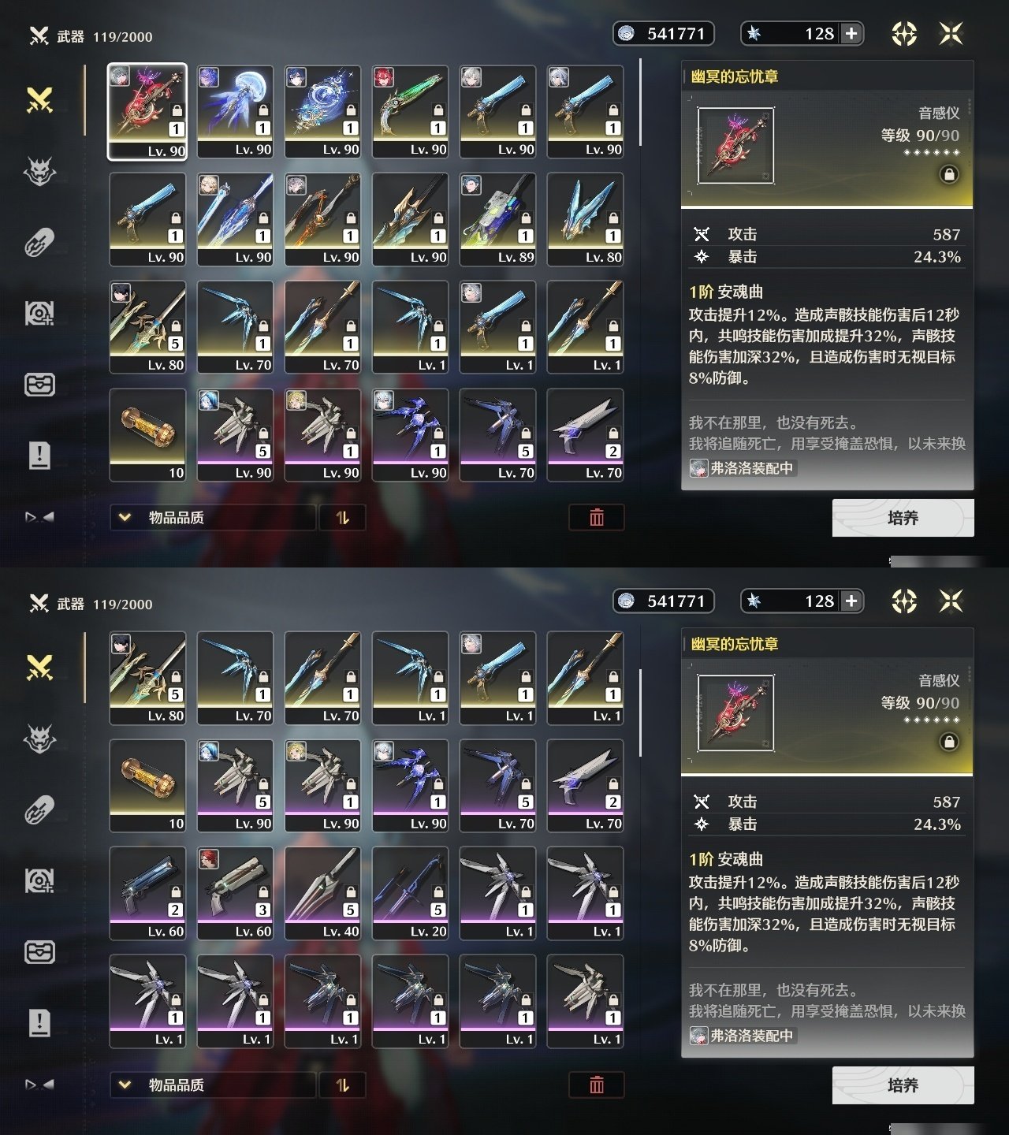1009x1135 pixels.
Task: Close the lower inventory with X icon
Action: tap(951, 601)
